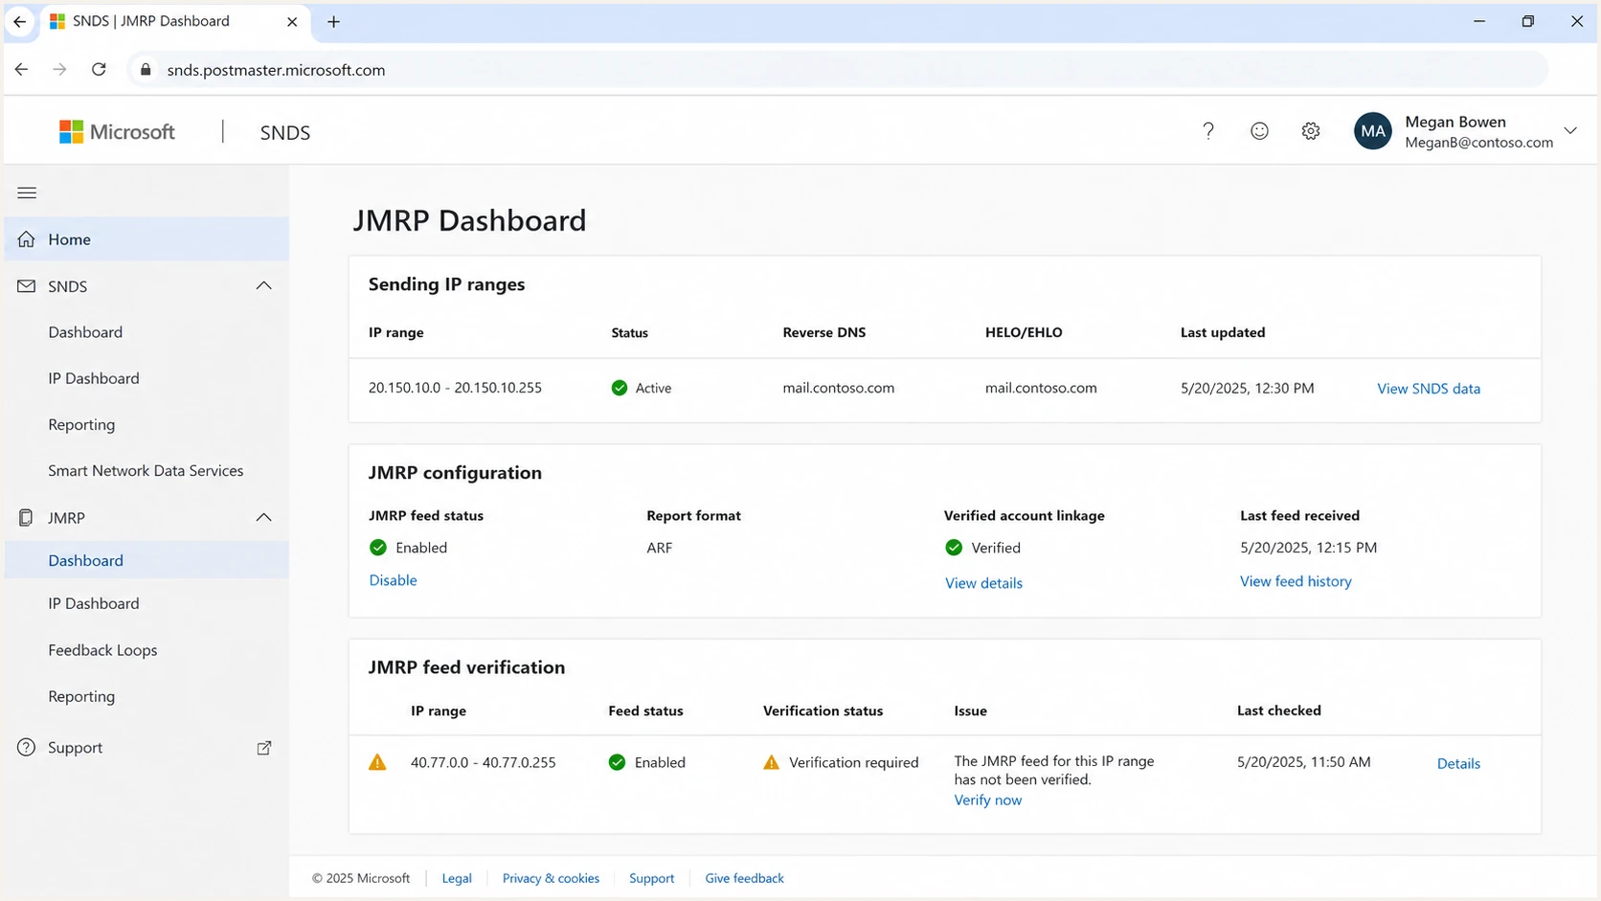Click IP range 20.150.10.0 - 20.150.10.255
Viewport: 1601px width, 901px height.
coord(455,388)
